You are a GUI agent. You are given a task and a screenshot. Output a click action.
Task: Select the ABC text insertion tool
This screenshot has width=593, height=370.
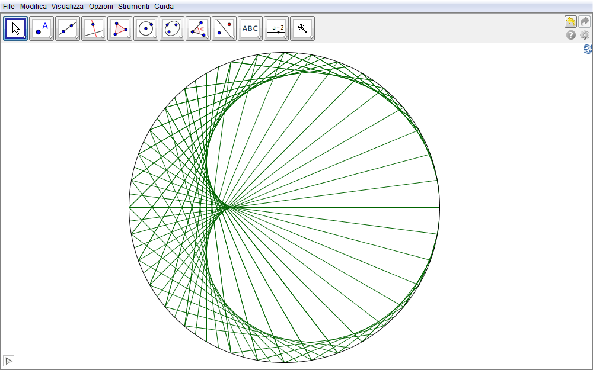pos(250,28)
